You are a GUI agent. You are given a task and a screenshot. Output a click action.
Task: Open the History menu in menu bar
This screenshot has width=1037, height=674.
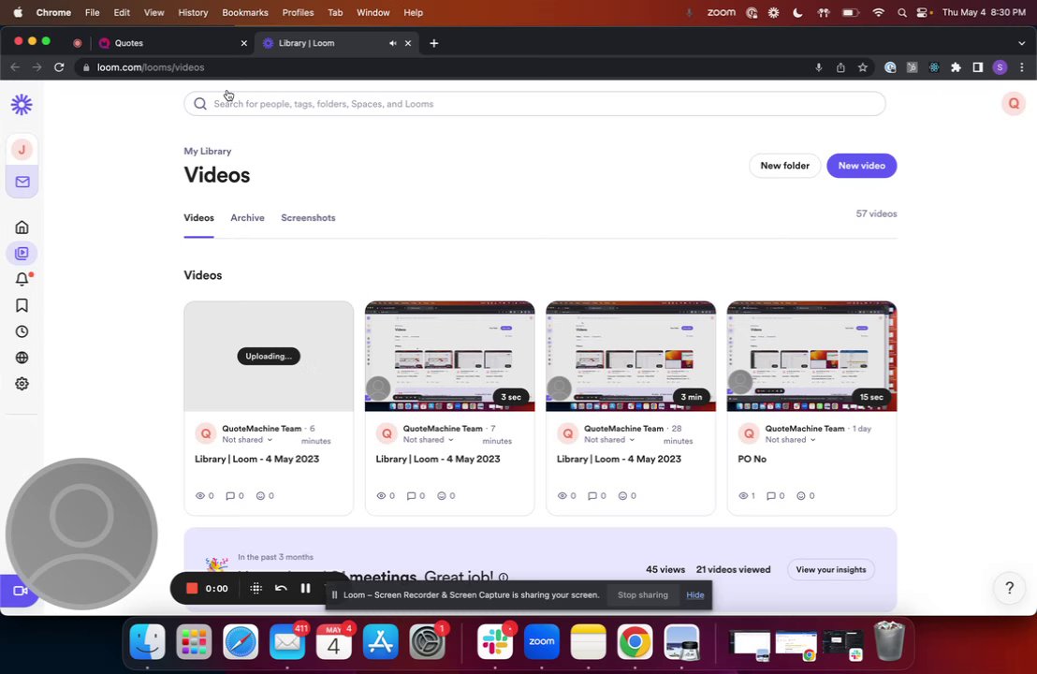click(193, 12)
